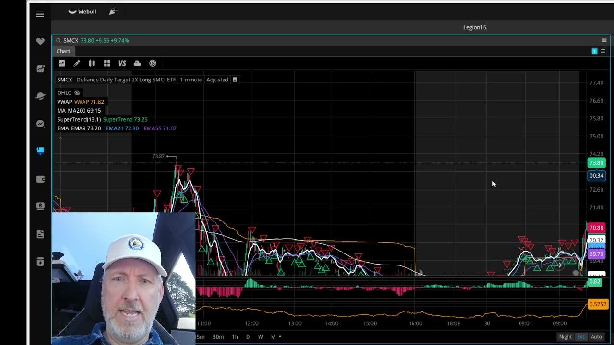Open the dollar sign sidebar icon
This screenshot has width=614, height=345.
click(x=40, y=206)
